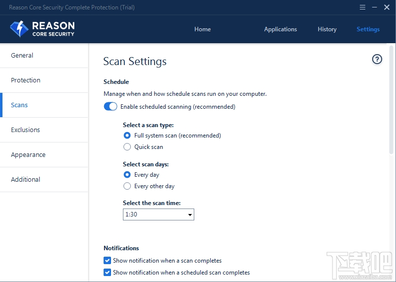
Task: Open the hamburger menu in title bar
Action: tap(362, 7)
